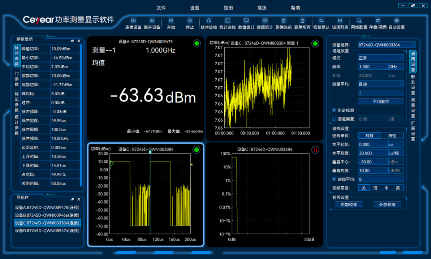Click the 断开设备 (disconnect device) icon
The width and height of the screenshot is (431, 259).
tap(152, 21)
